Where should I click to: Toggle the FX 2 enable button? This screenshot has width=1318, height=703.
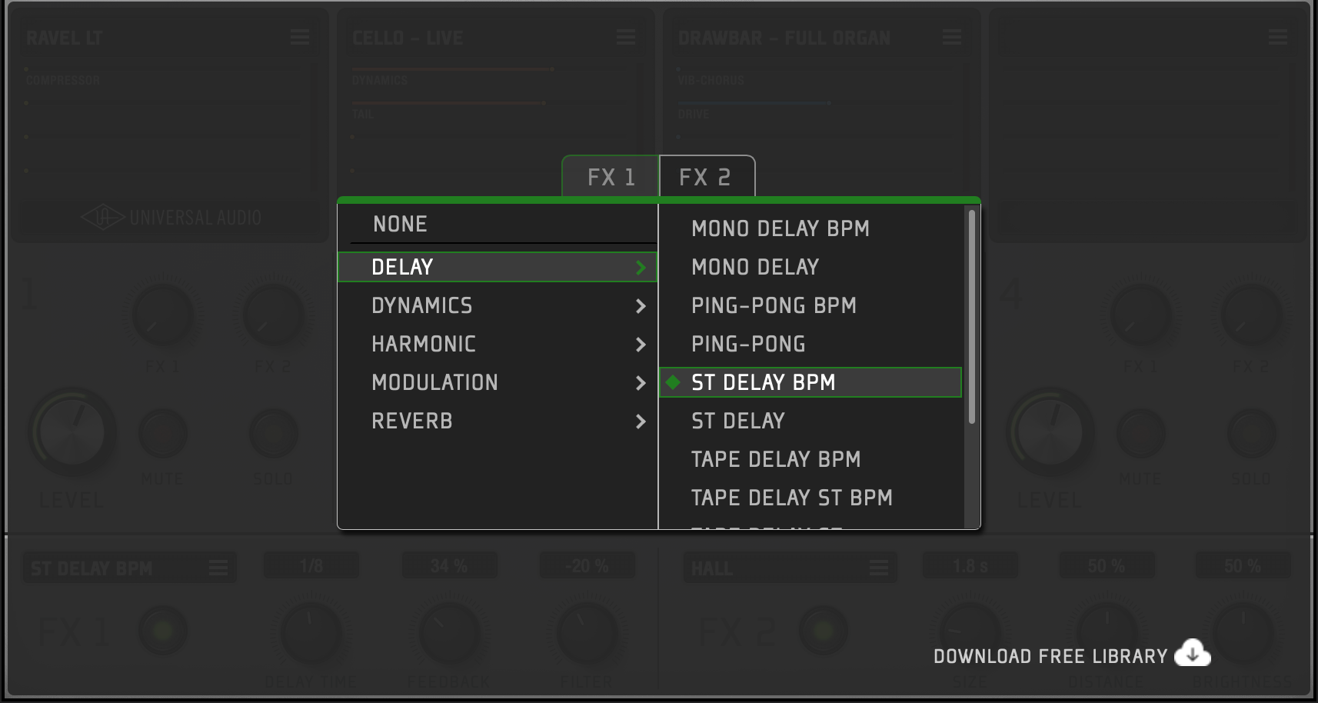click(824, 632)
